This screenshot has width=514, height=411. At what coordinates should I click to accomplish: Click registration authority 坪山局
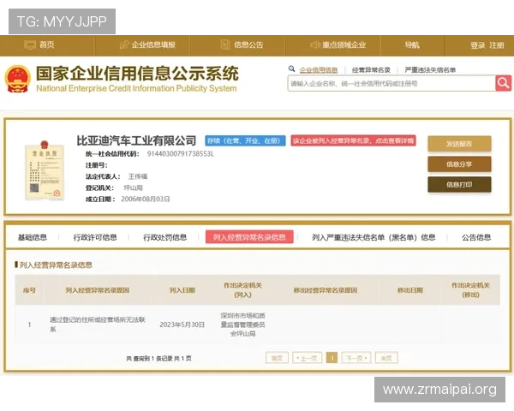click(x=133, y=188)
